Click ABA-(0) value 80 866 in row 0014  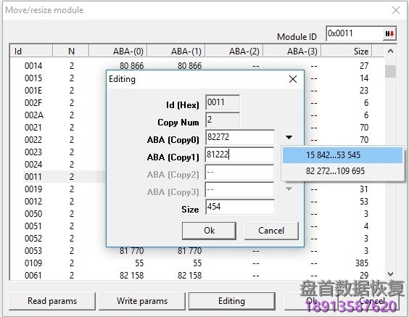tap(131, 66)
